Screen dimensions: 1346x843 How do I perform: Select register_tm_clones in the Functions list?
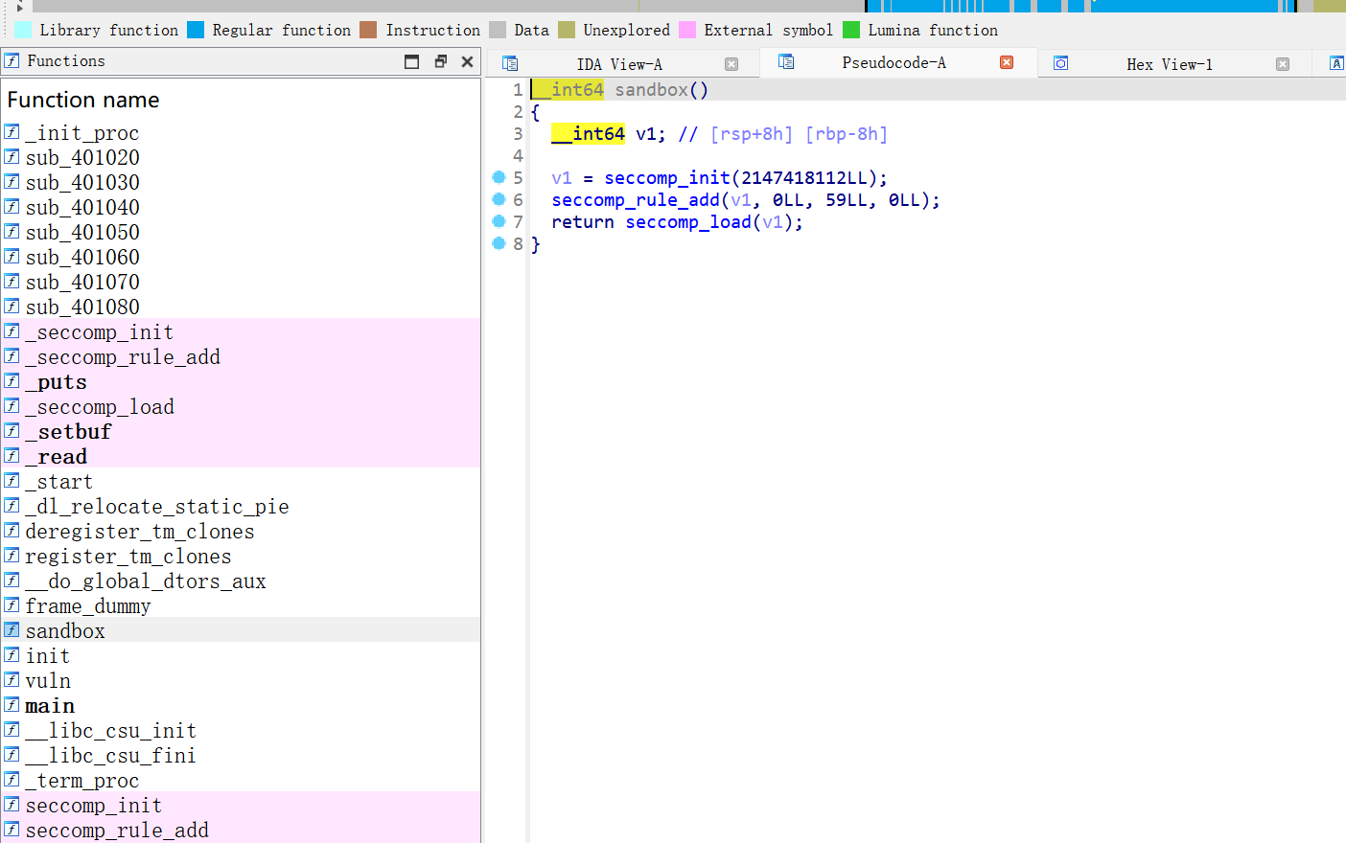[x=241, y=556]
